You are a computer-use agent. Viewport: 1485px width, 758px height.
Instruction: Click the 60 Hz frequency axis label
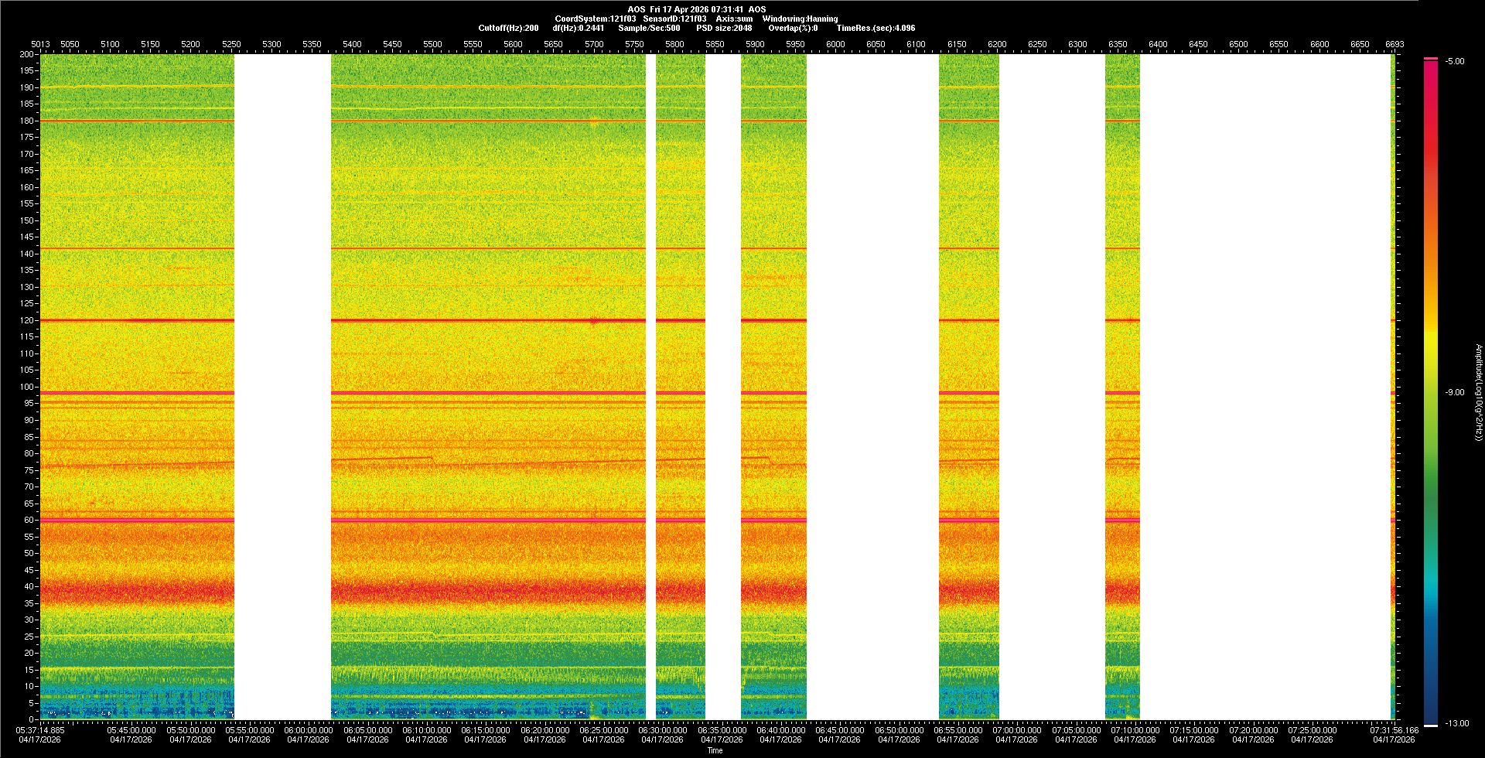pyautogui.click(x=28, y=521)
